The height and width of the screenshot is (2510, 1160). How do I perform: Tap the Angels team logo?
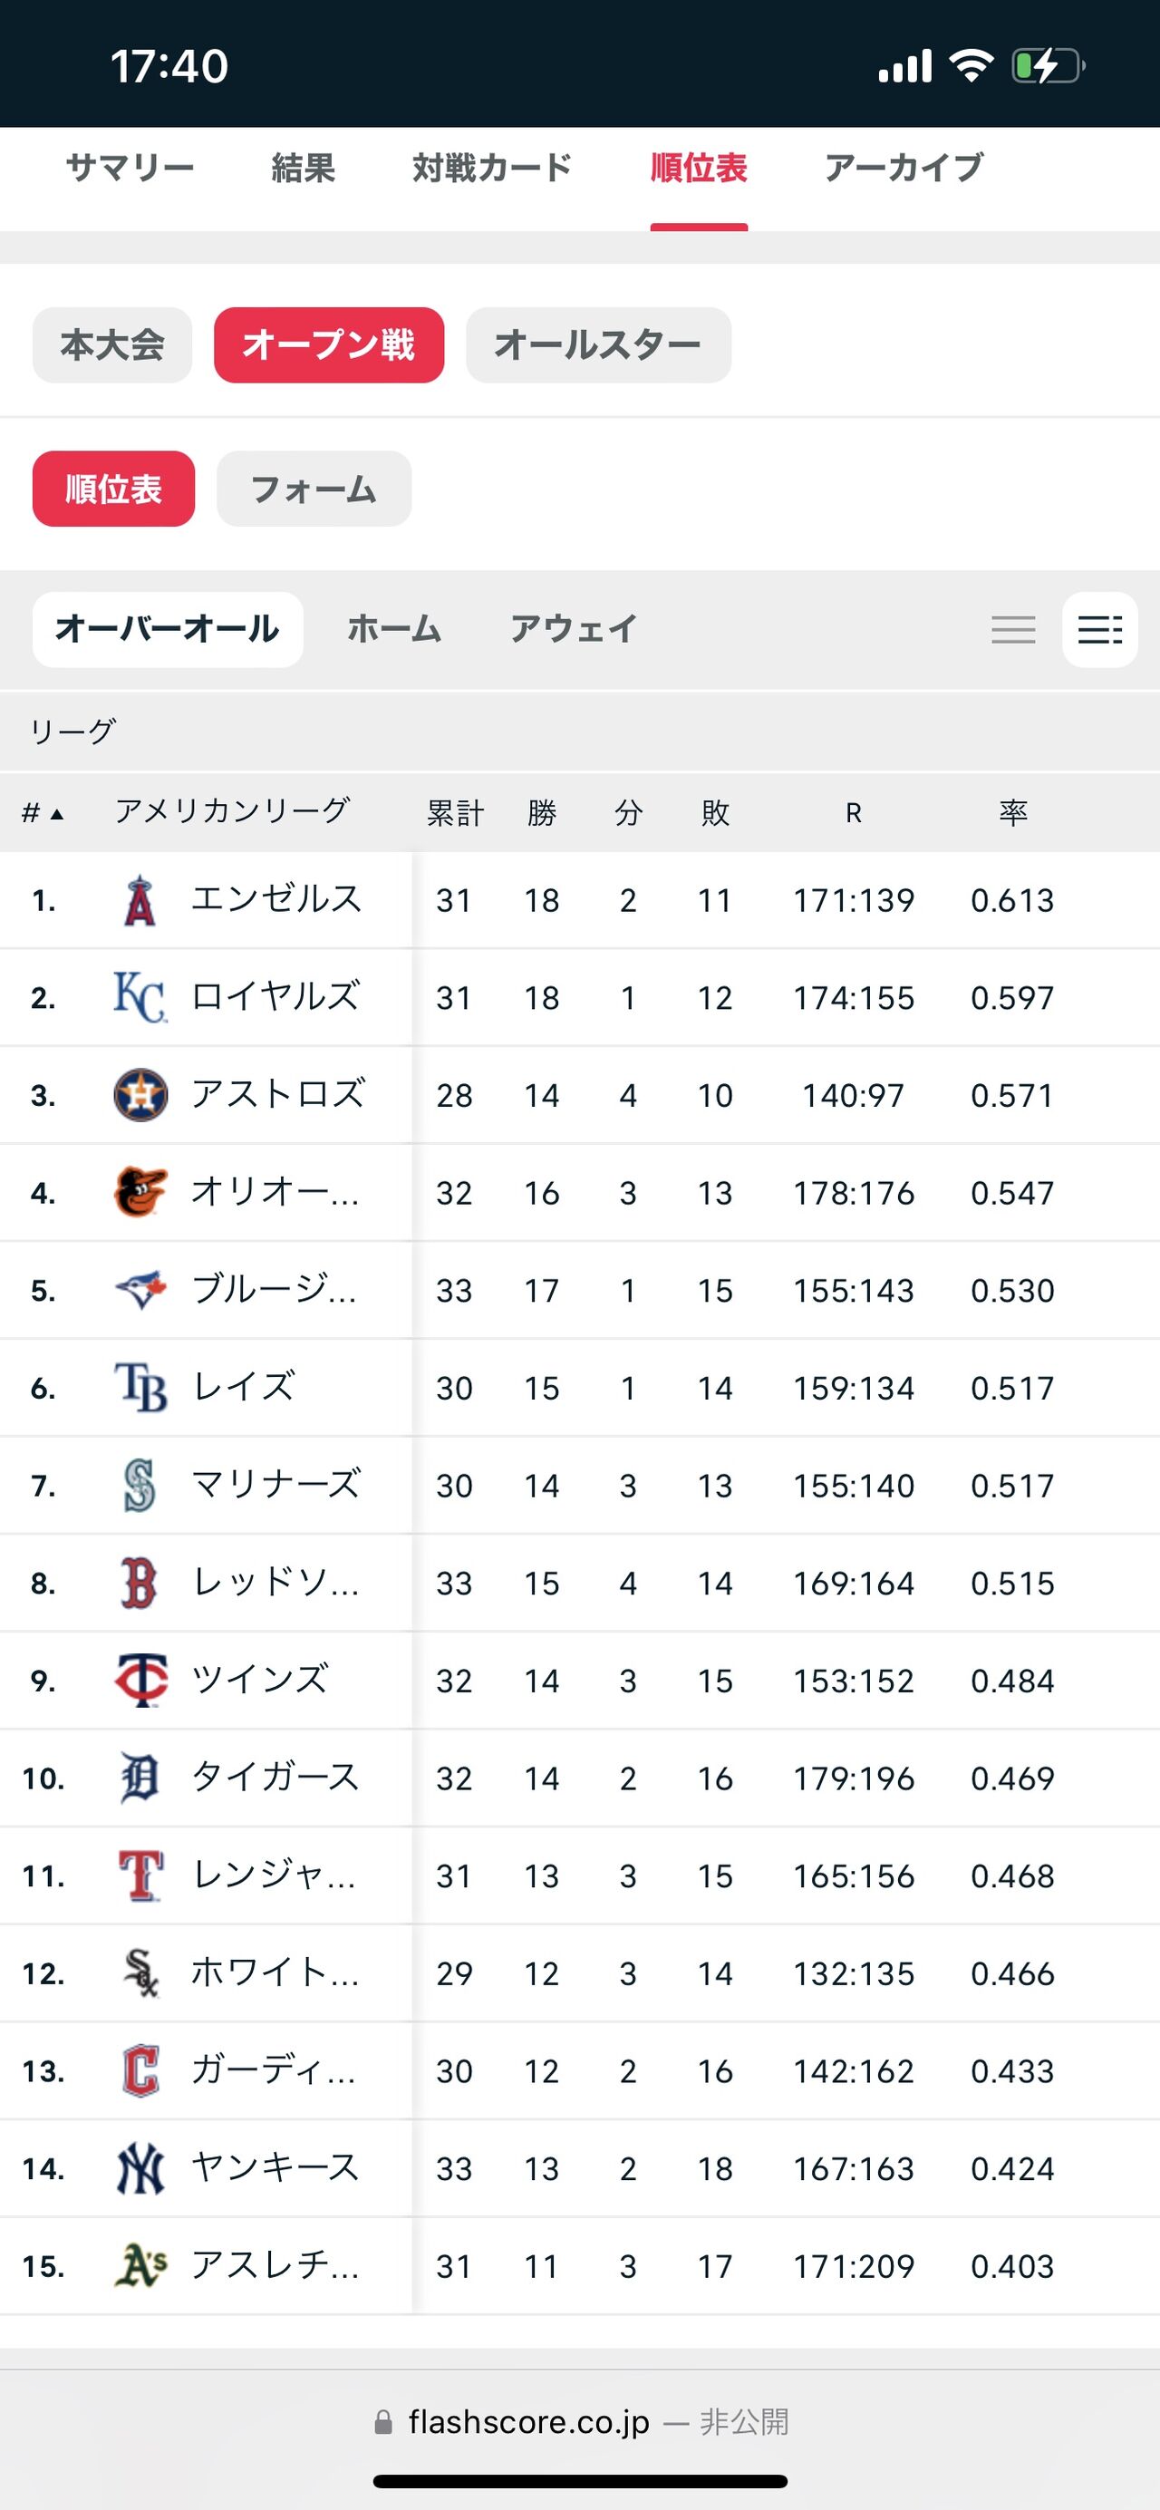(140, 900)
